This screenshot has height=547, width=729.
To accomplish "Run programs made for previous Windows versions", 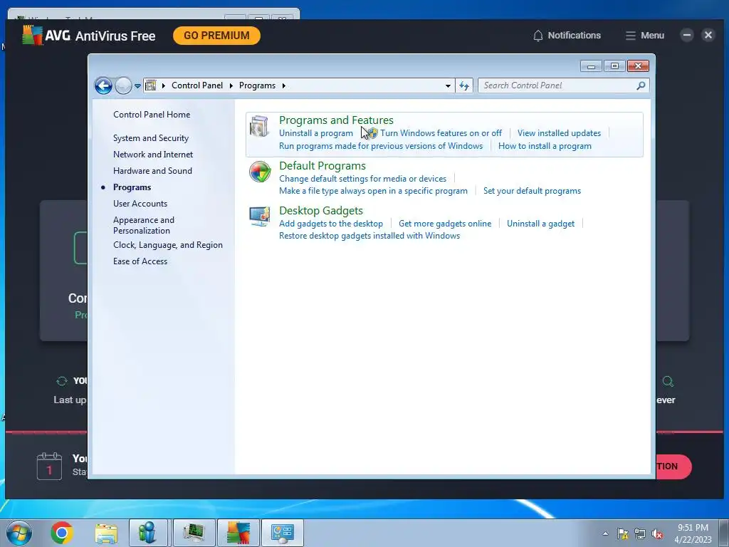I will click(x=381, y=146).
